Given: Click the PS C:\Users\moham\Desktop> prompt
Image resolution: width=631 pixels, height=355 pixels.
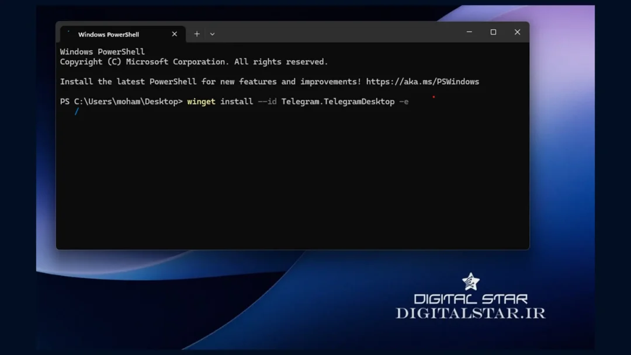Looking at the screenshot, I should pyautogui.click(x=121, y=102).
